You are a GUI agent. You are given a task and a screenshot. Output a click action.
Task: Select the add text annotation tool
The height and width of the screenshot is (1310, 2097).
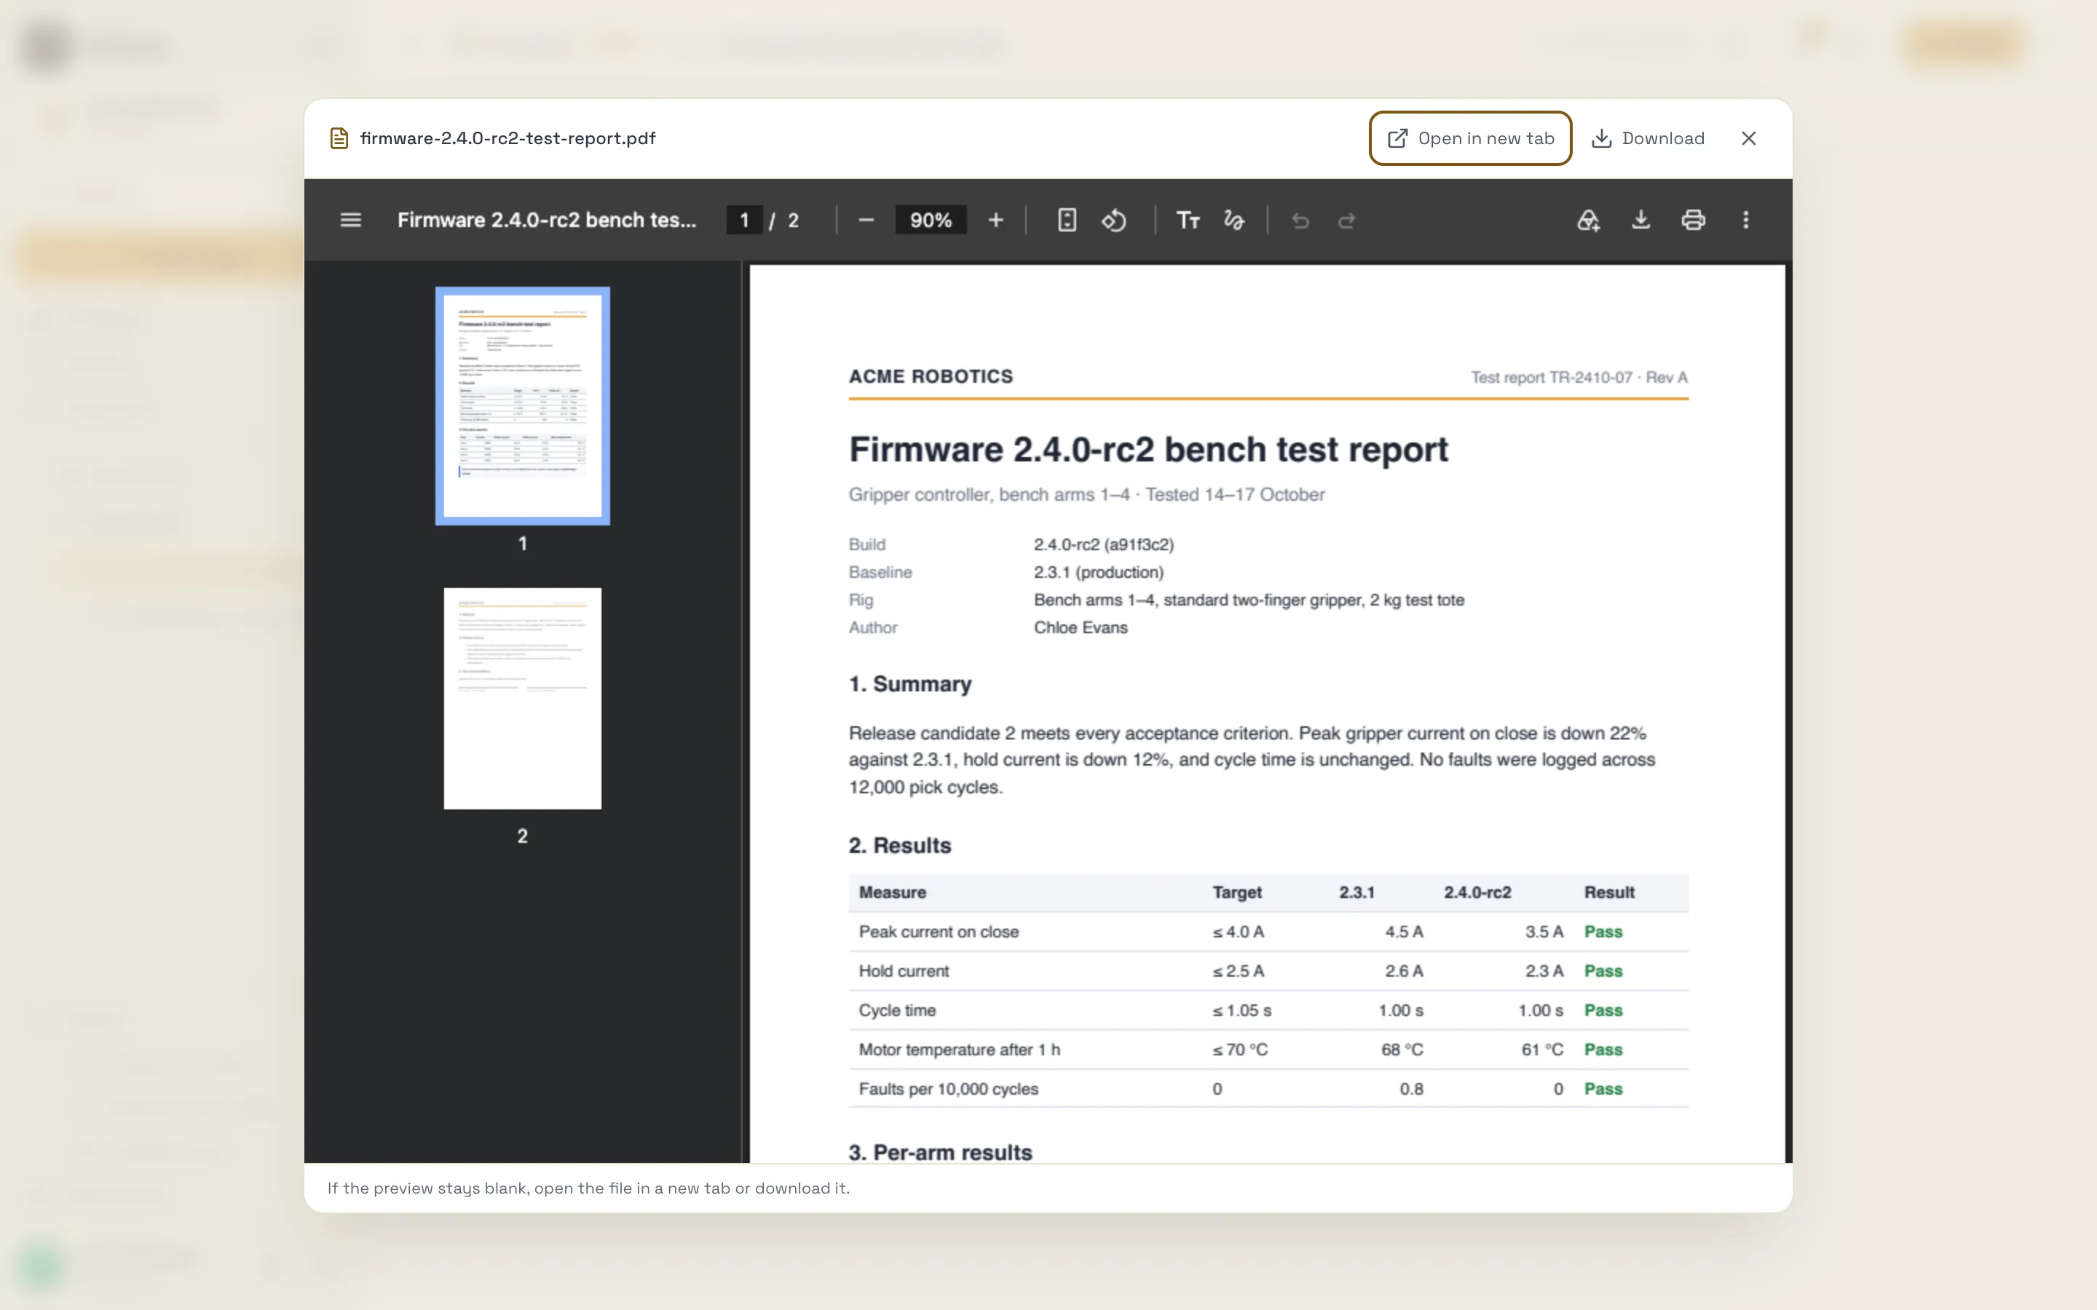coord(1187,220)
